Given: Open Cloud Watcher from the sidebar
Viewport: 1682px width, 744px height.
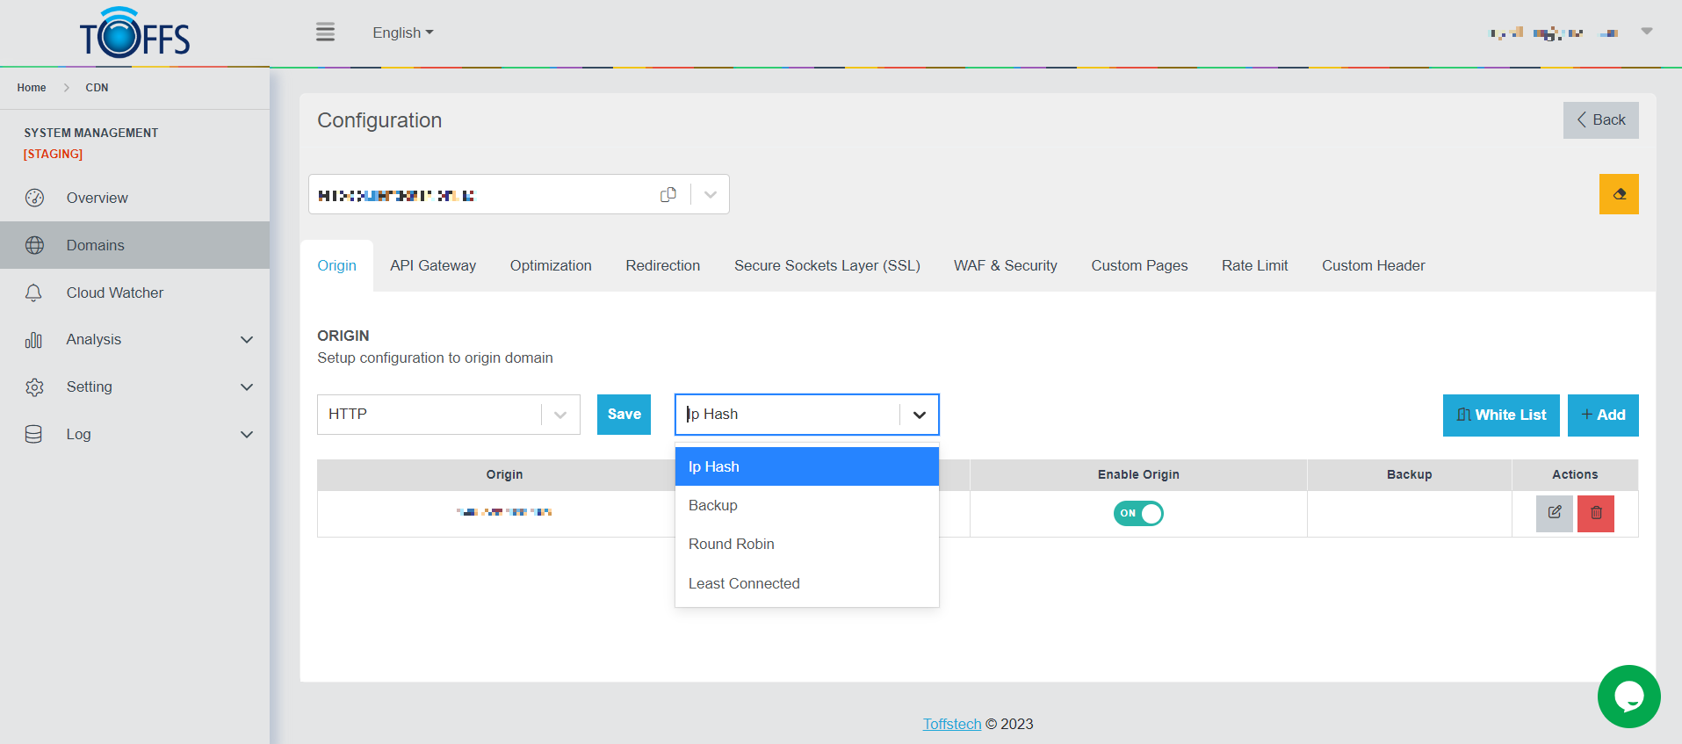Looking at the screenshot, I should coord(114,293).
